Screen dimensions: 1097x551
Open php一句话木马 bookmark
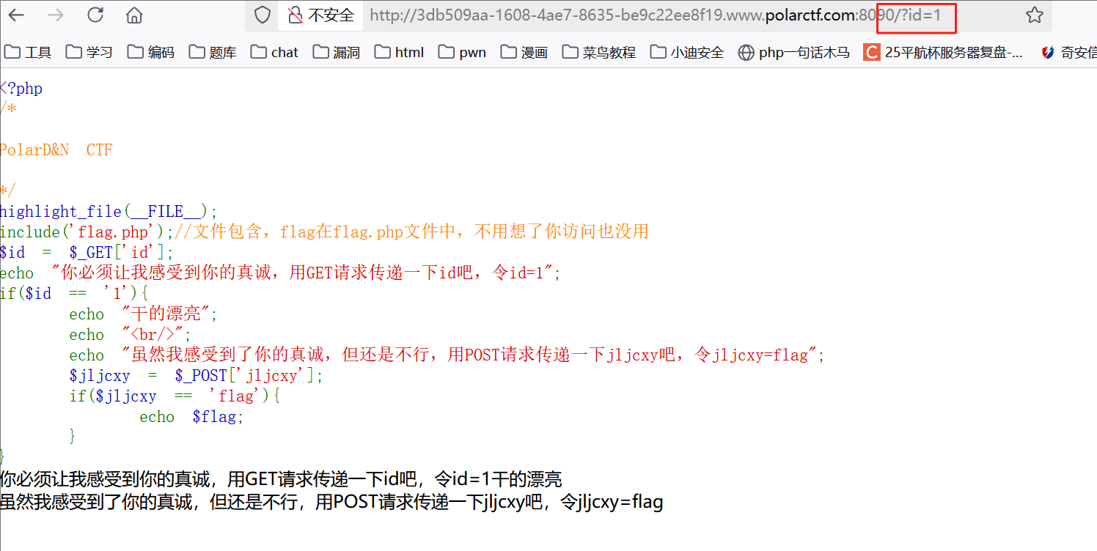pyautogui.click(x=794, y=52)
